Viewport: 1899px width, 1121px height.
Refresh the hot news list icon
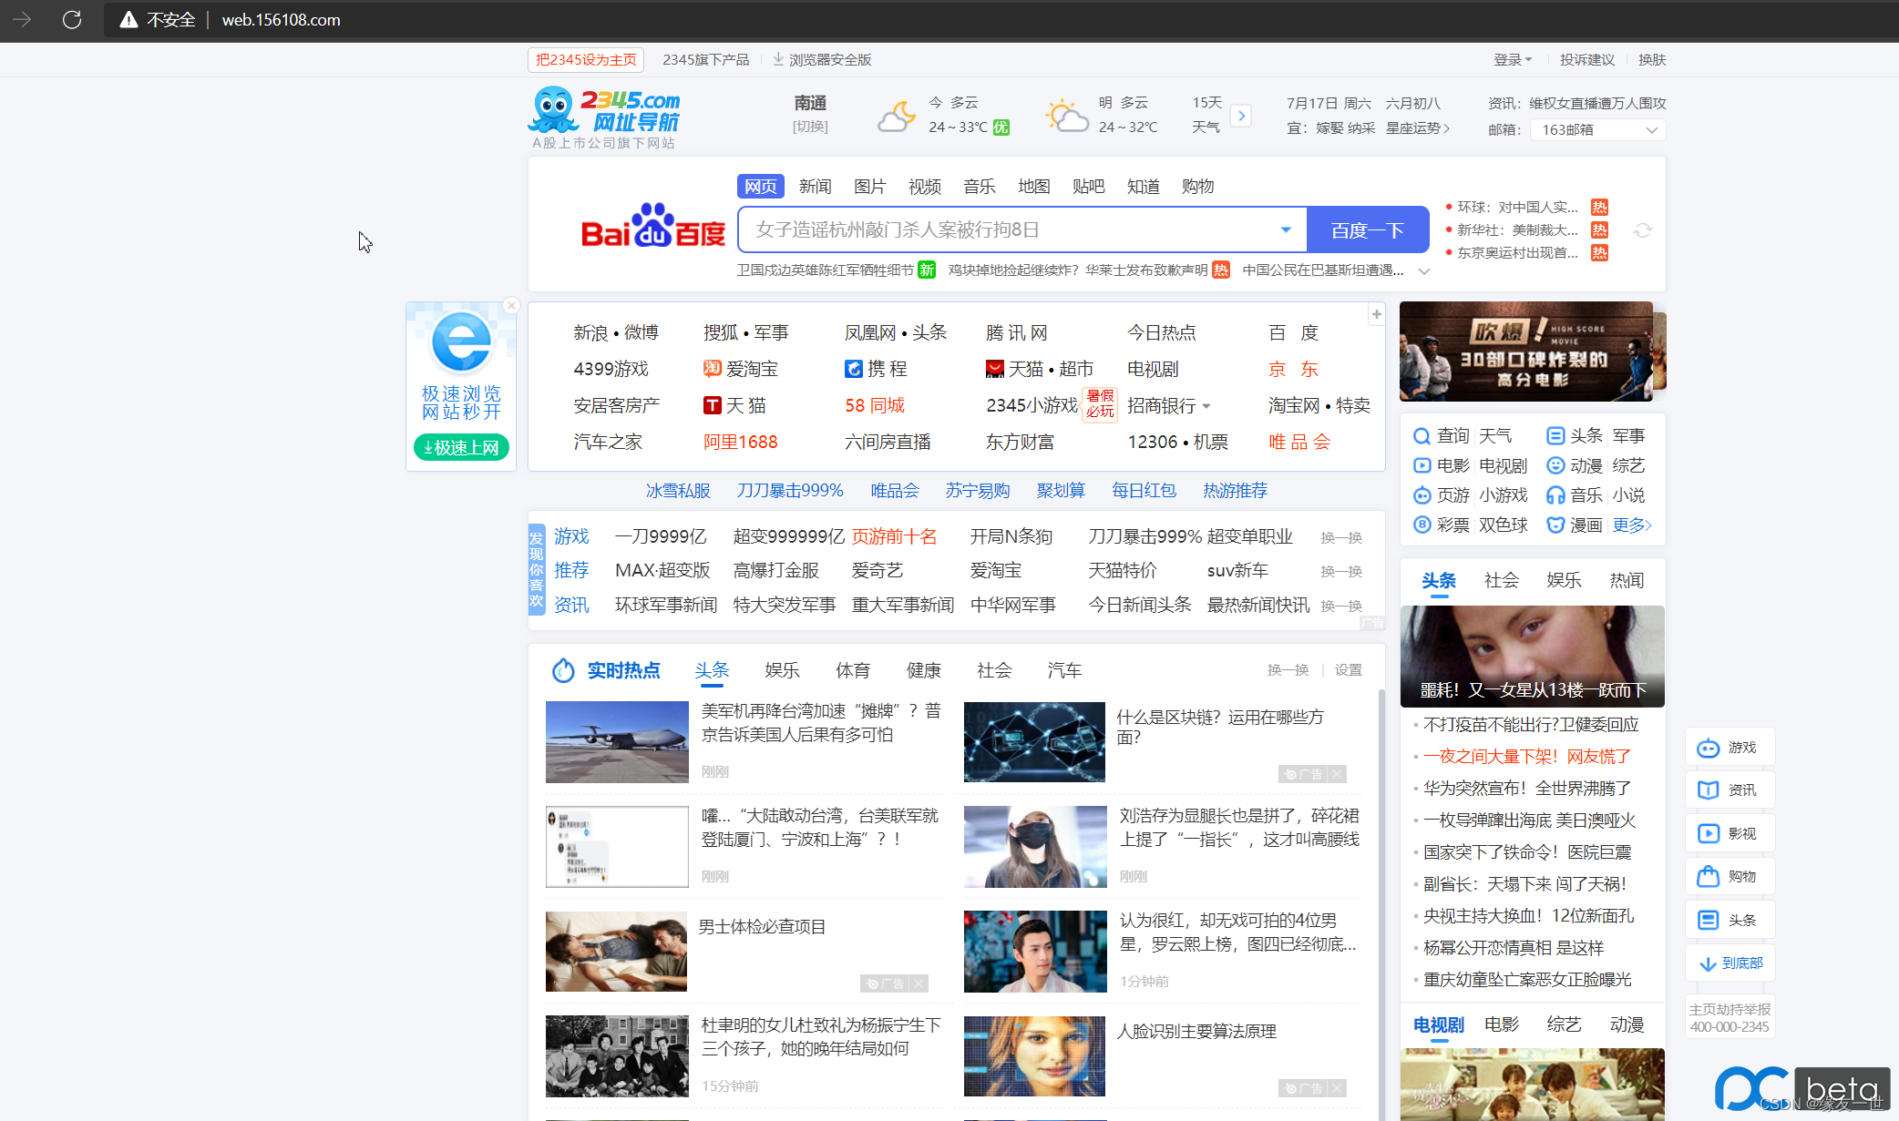click(x=1642, y=230)
